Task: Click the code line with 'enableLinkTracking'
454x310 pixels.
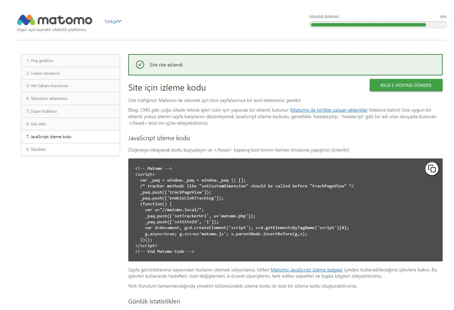Action: (x=182, y=198)
